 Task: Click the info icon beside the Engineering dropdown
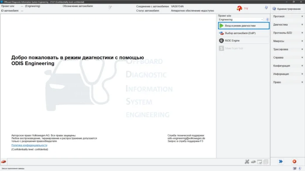point(267,20)
